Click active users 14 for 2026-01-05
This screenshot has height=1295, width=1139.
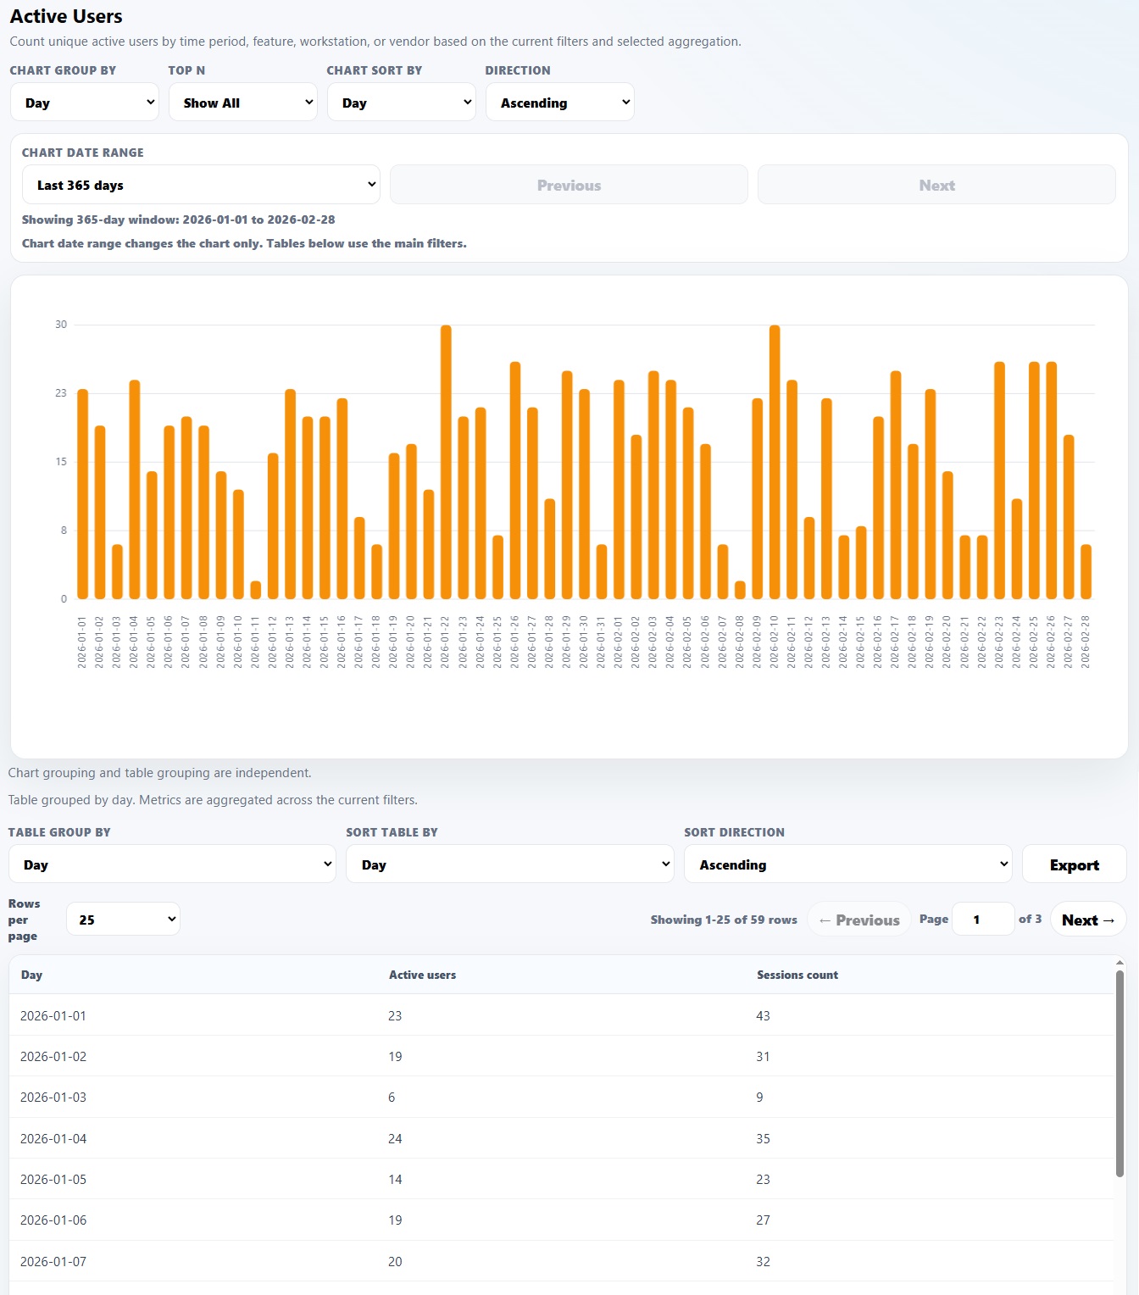pyautogui.click(x=395, y=1179)
